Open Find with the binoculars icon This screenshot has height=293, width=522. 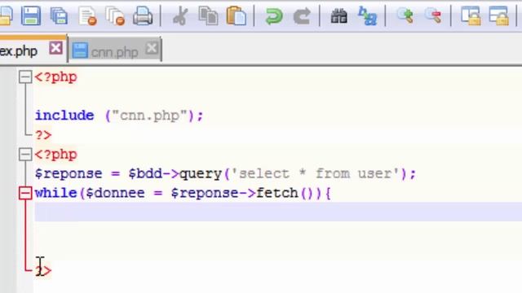coord(339,16)
